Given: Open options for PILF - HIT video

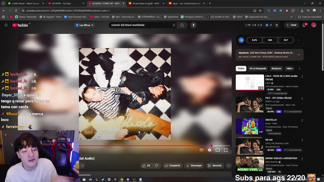Looking at the screenshot, I should (x=302, y=98).
